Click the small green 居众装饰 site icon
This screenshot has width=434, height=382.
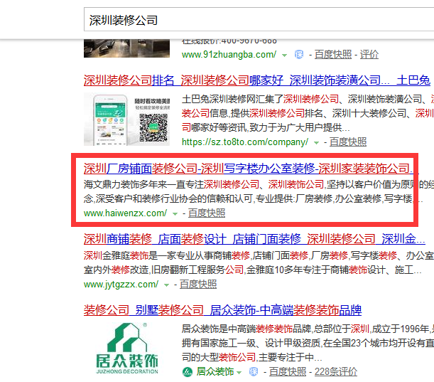pos(188,372)
